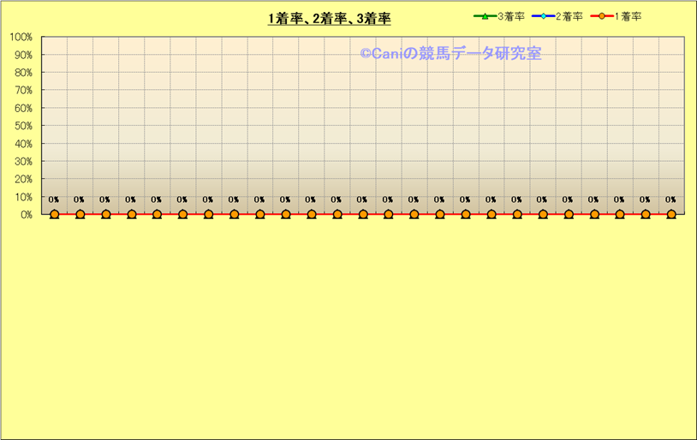Select the 90% vertical axis label
Viewport: 697px width, 440px height.
23,55
